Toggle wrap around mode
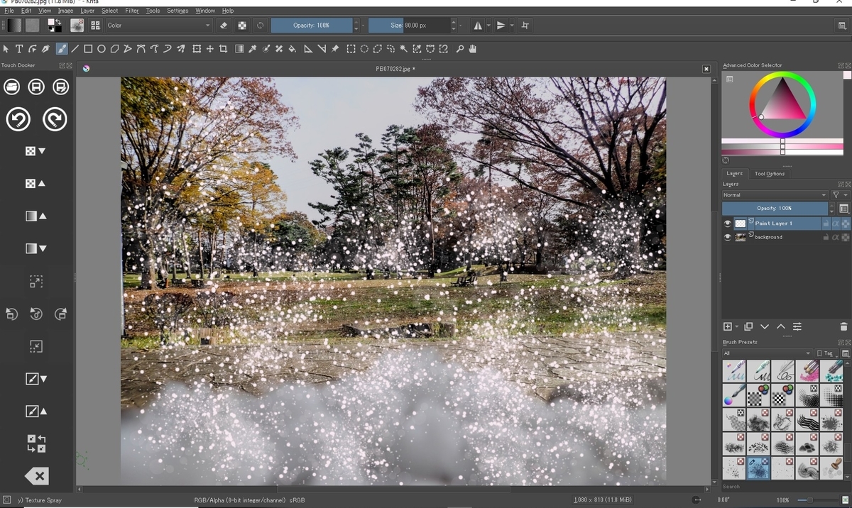This screenshot has height=508, width=852. coord(525,25)
